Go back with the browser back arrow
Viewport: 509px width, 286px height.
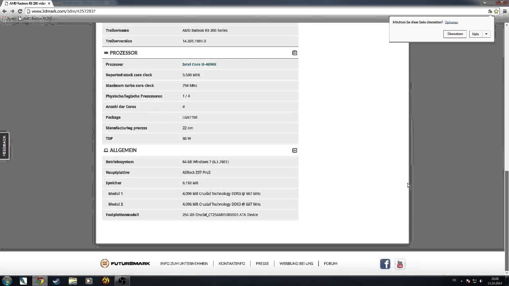pos(4,11)
